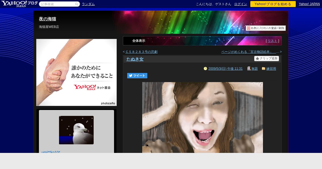Click the search magnifier icon

coord(76,4)
